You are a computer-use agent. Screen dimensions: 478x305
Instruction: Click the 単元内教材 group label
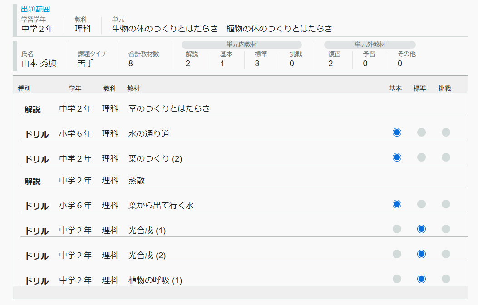(x=241, y=44)
